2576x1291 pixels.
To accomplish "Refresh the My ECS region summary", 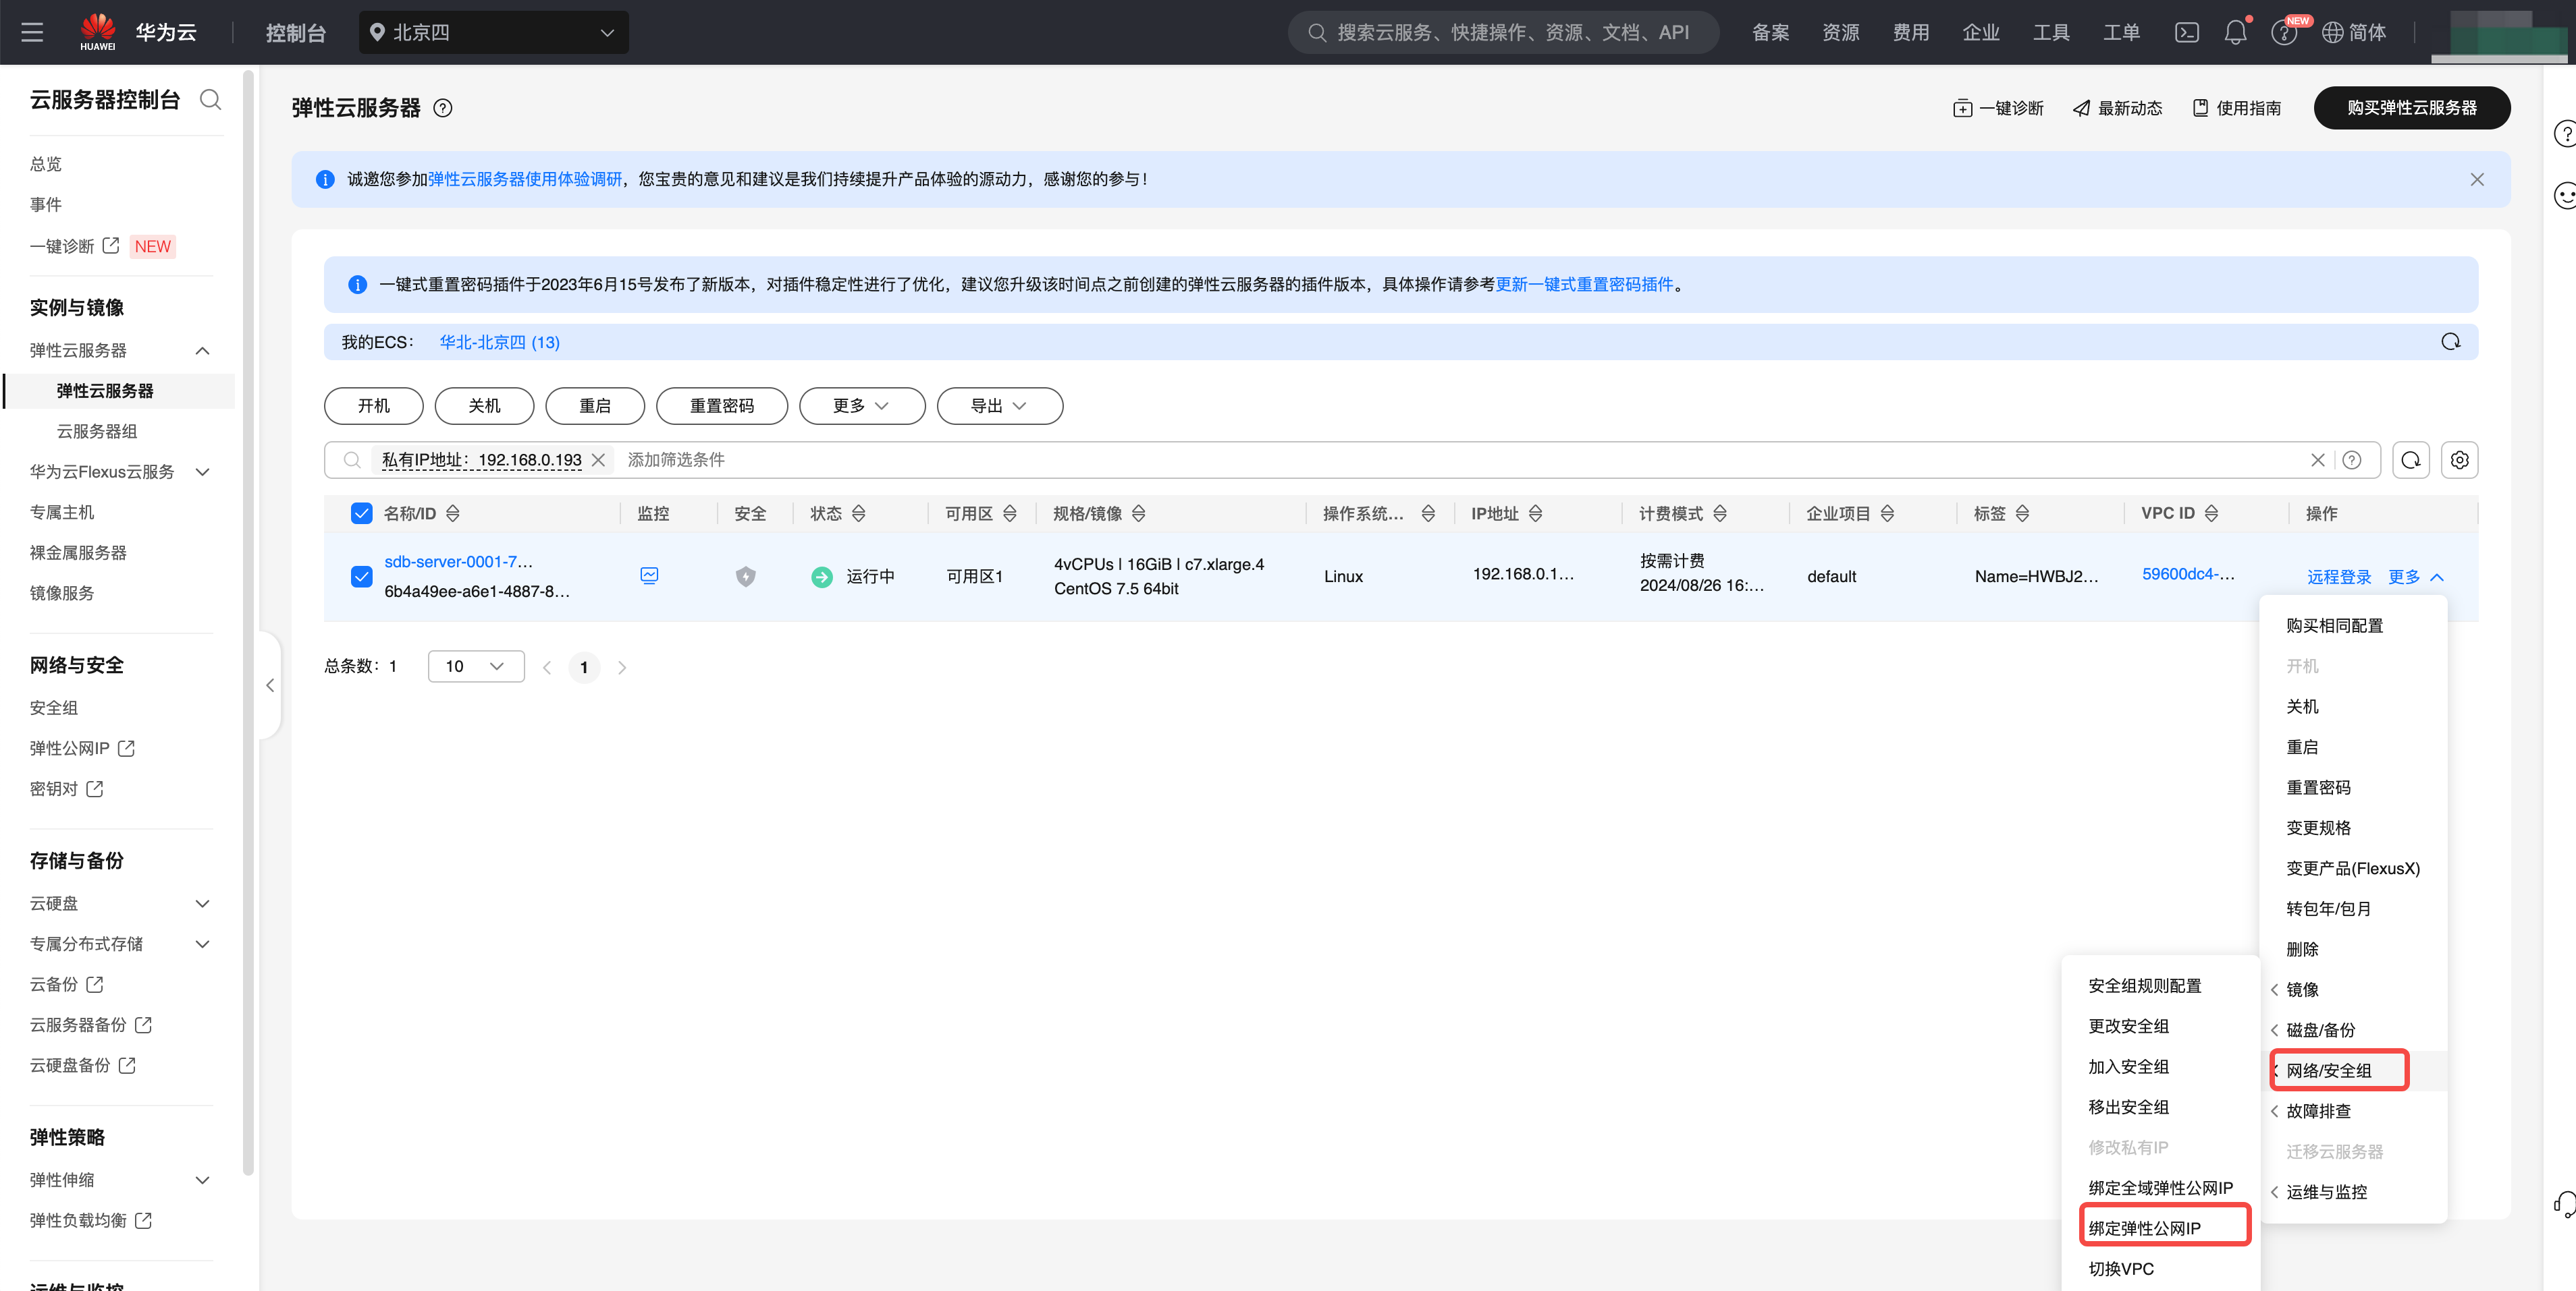I will pyautogui.click(x=2450, y=342).
